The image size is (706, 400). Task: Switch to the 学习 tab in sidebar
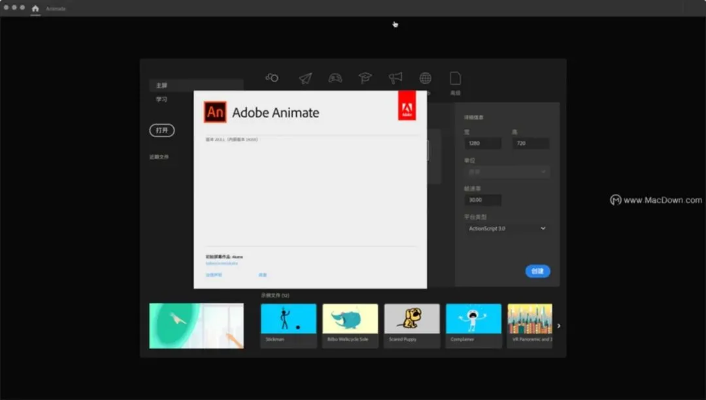(161, 99)
